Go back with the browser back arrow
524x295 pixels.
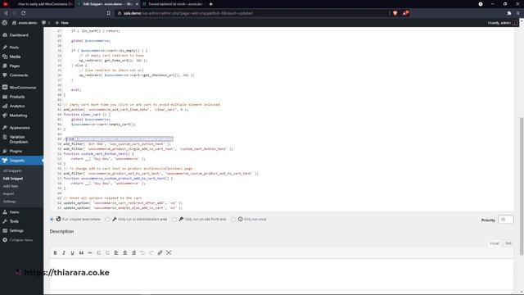[x=6, y=13]
